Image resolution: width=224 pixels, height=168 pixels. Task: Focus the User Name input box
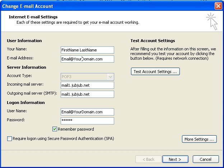(87, 112)
